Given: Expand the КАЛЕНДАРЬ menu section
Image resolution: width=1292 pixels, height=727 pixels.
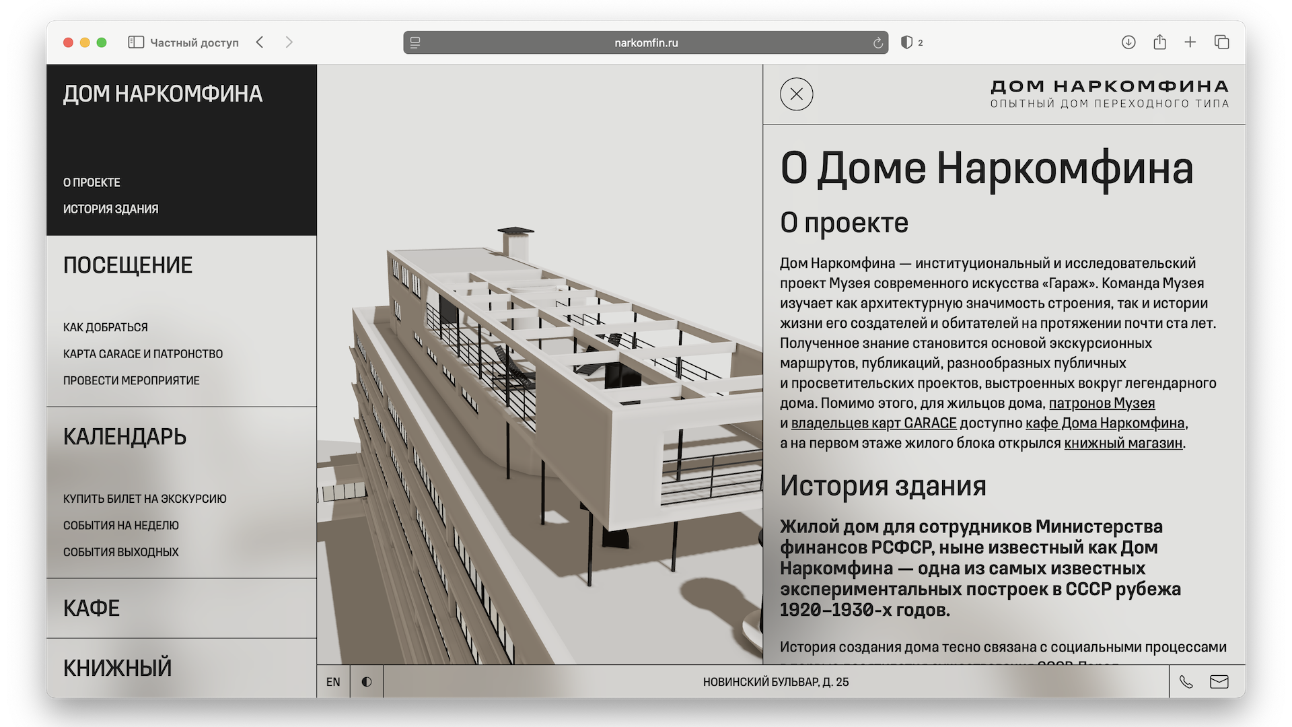Looking at the screenshot, I should tap(124, 437).
